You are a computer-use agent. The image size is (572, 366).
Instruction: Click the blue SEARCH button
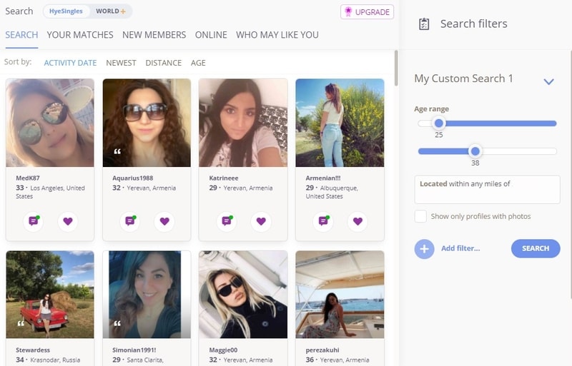click(x=536, y=248)
